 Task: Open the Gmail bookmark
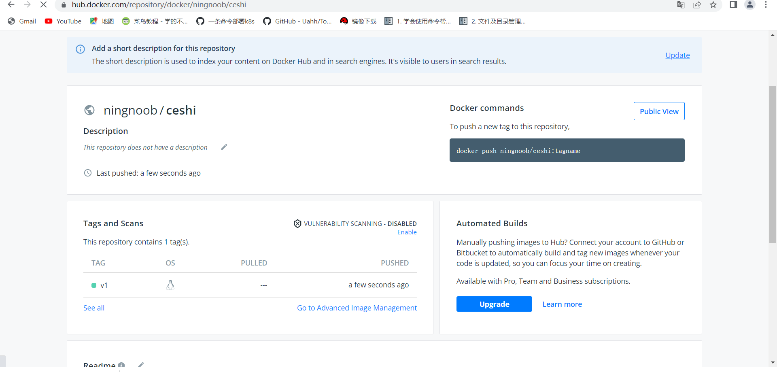(22, 21)
